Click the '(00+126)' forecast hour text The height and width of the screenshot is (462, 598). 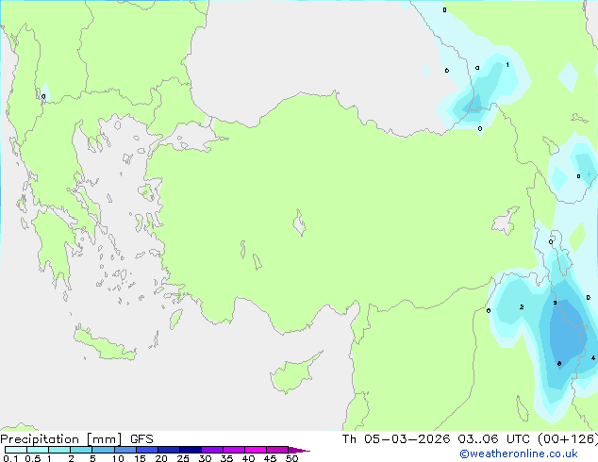pos(568,439)
